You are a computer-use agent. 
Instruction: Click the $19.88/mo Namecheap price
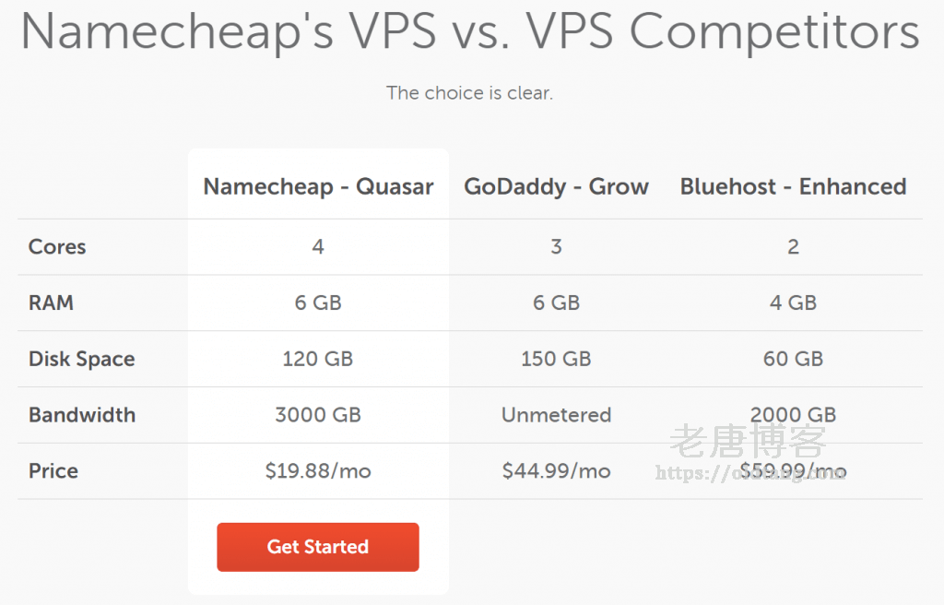[x=318, y=471]
